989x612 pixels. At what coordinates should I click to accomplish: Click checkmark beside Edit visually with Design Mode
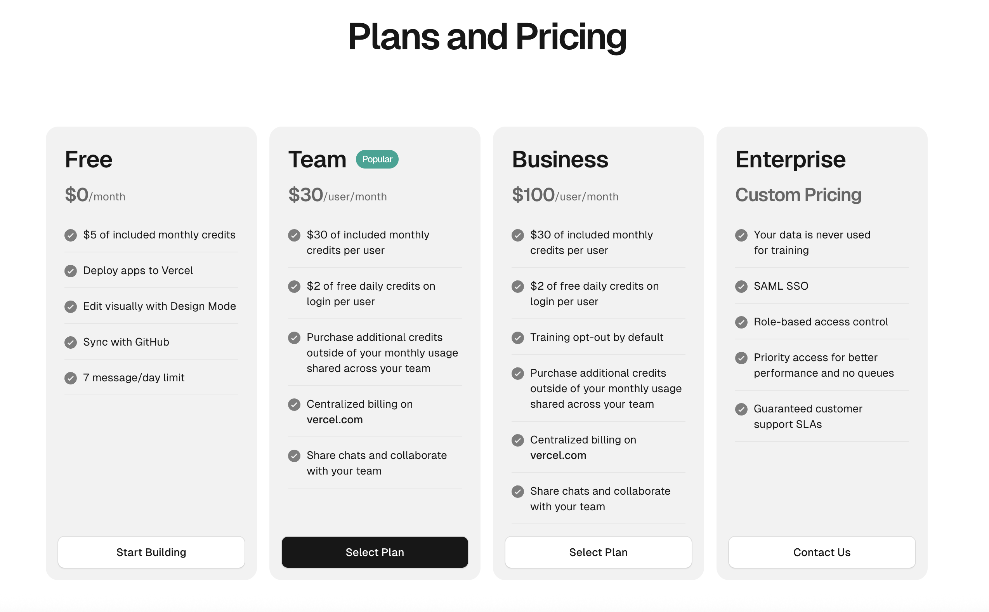click(x=70, y=307)
